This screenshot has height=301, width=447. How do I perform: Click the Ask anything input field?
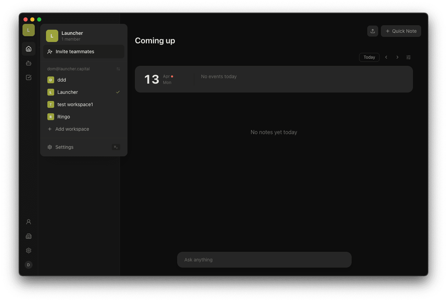pyautogui.click(x=264, y=260)
